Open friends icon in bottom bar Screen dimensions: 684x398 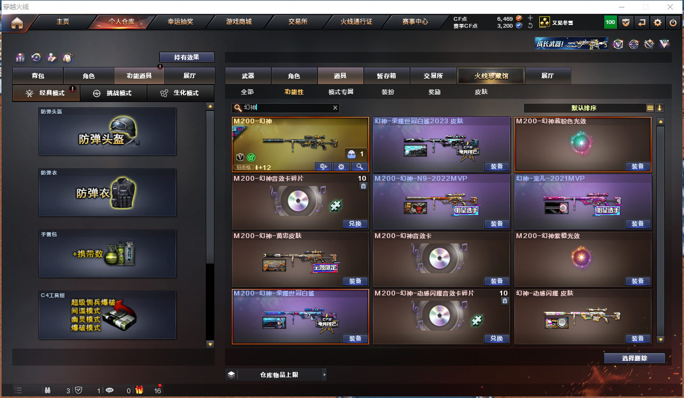coord(47,391)
